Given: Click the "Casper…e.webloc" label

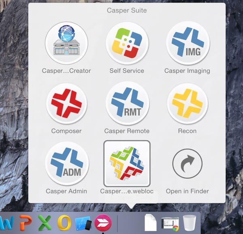Looking at the screenshot, I should [x=127, y=191].
